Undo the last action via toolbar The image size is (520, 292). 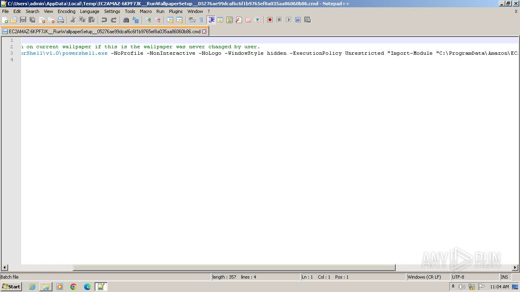pyautogui.click(x=104, y=20)
